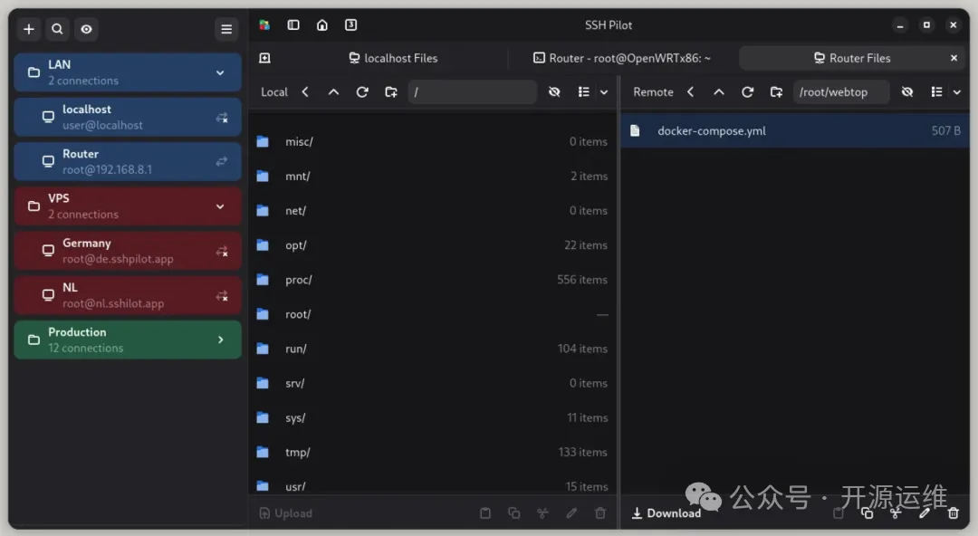The image size is (978, 536).
Task: Add a new SSH connection
Action: click(29, 29)
